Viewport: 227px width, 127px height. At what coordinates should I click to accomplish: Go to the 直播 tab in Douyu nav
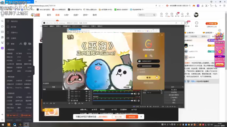pos(58,15)
